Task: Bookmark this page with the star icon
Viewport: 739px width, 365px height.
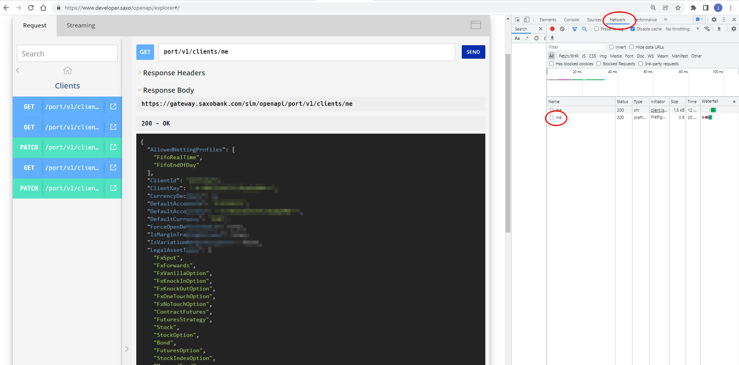Action: (x=678, y=8)
